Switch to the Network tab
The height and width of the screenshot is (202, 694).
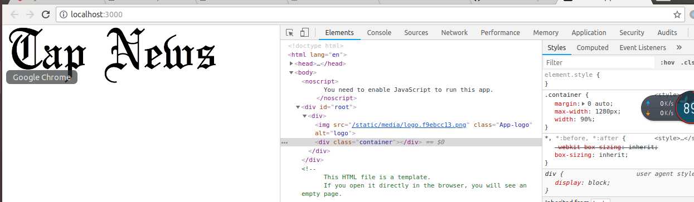[x=454, y=33]
